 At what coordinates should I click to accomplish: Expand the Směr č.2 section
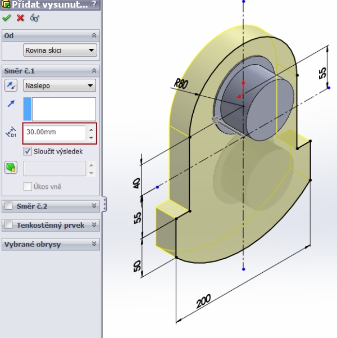tap(94, 206)
